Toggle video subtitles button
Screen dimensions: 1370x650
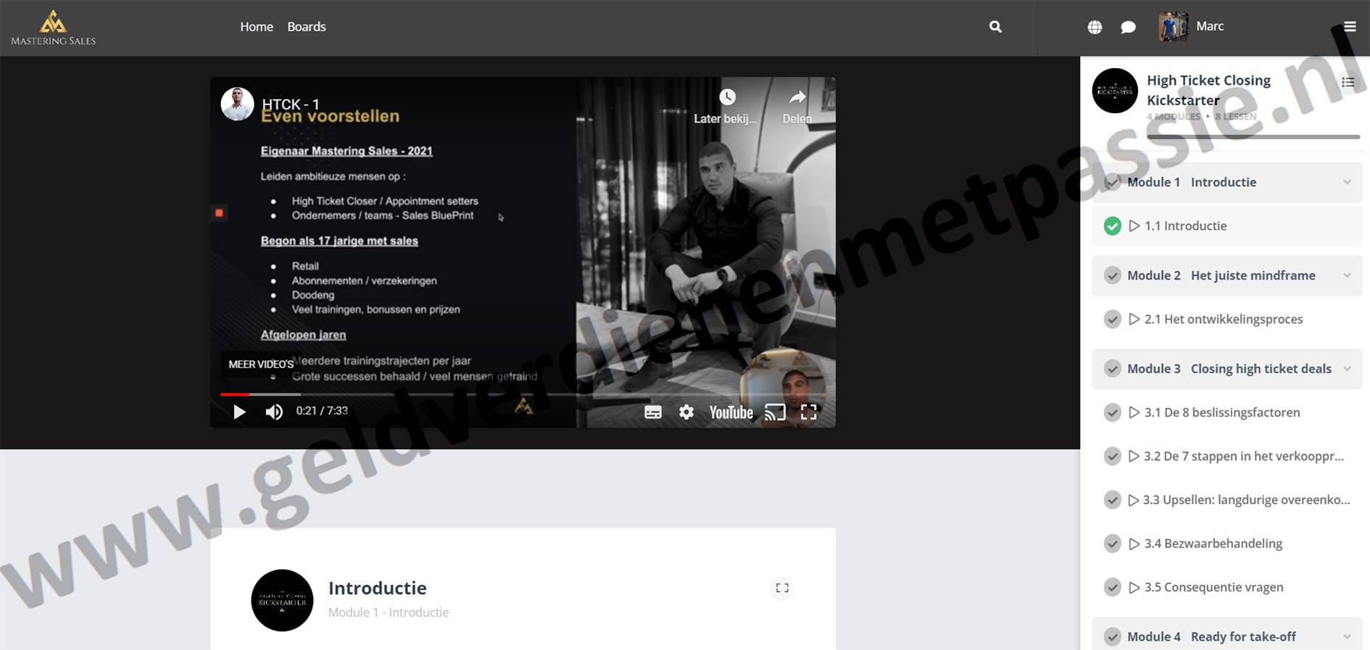coord(652,412)
